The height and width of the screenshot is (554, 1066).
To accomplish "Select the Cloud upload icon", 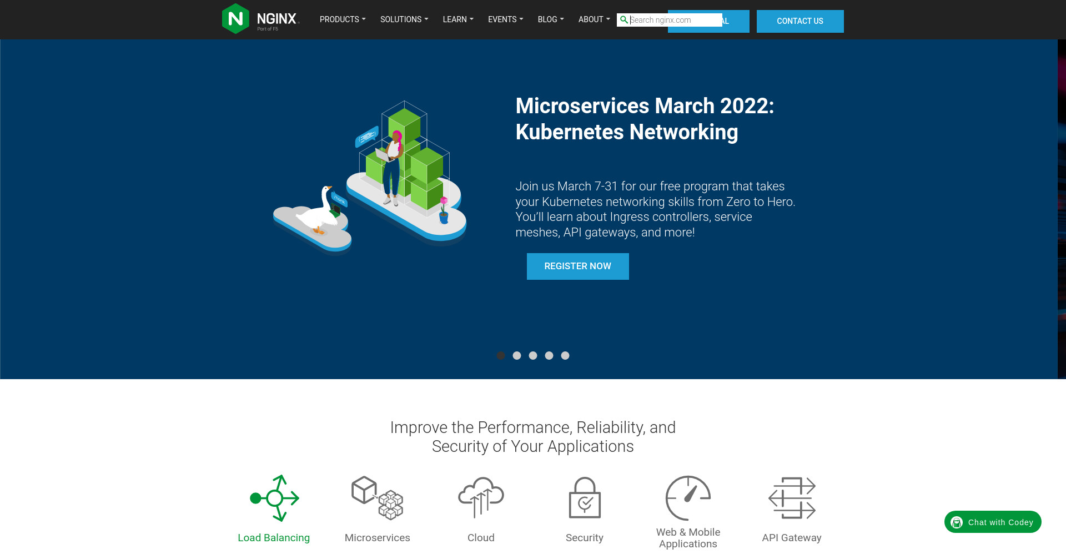I will 481,497.
